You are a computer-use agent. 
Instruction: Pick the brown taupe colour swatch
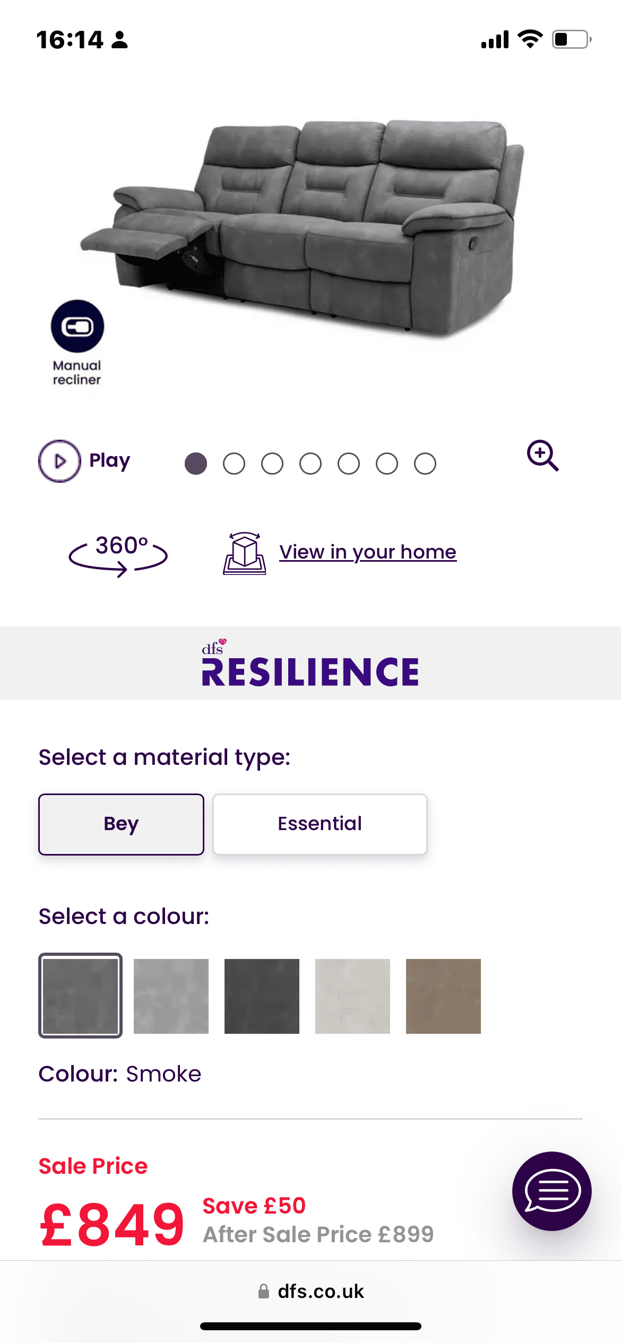coord(443,996)
